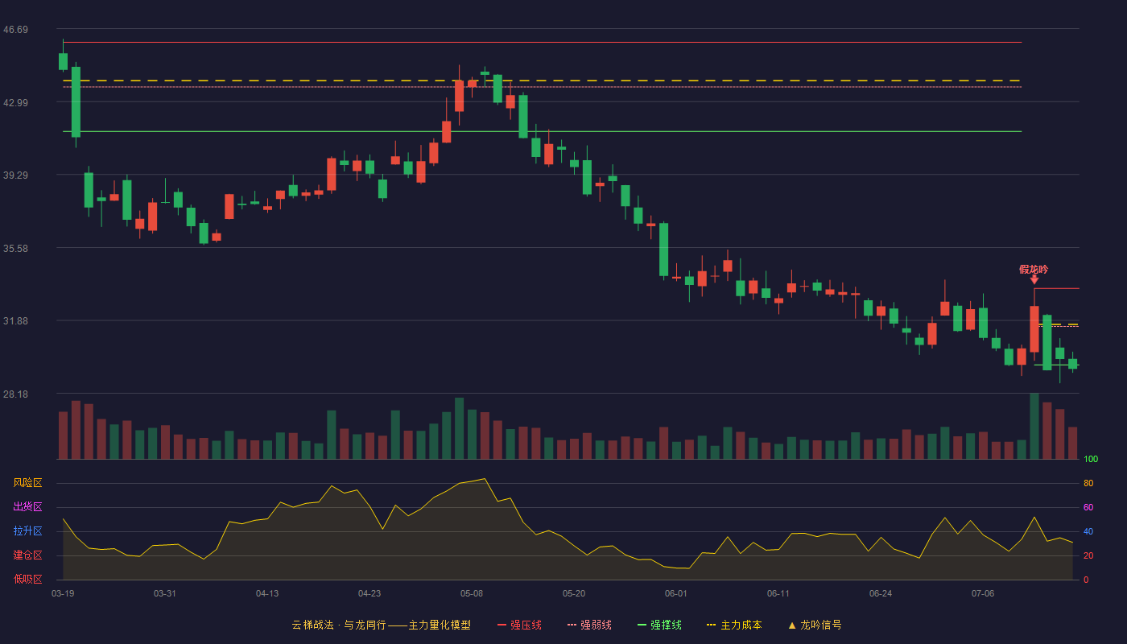The height and width of the screenshot is (644, 1127).
Task: Click the 28.18 price axis label
Action: 15,394
